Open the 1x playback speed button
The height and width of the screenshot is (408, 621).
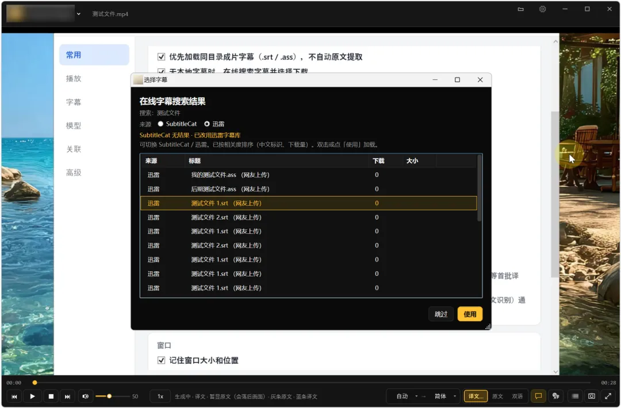point(160,396)
